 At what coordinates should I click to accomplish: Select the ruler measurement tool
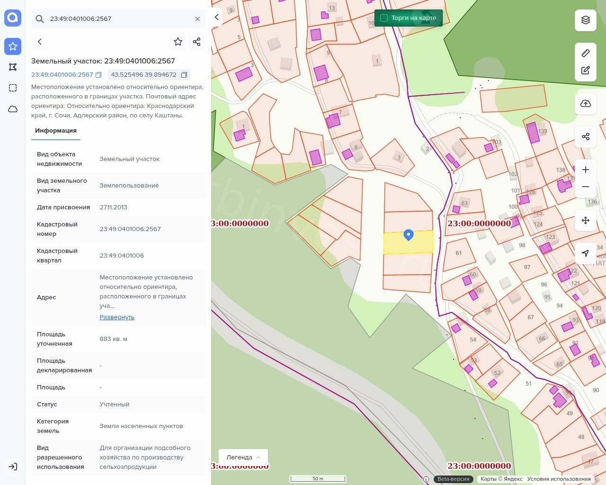586,53
